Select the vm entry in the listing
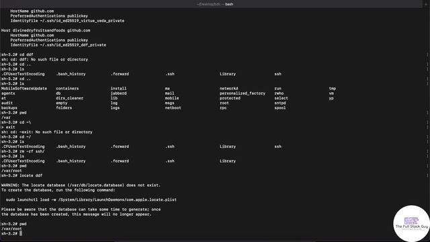This screenshot has height=242, width=430. (331, 93)
